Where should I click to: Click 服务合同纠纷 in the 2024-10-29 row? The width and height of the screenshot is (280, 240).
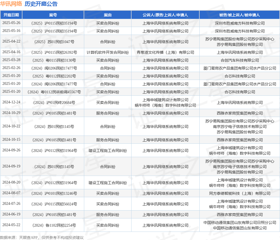tap(108, 113)
